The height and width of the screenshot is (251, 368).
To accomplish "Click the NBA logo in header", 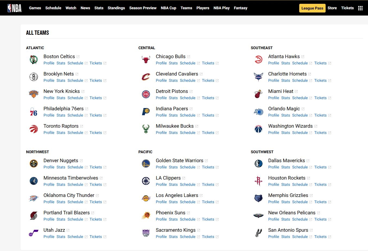I will [14, 8].
